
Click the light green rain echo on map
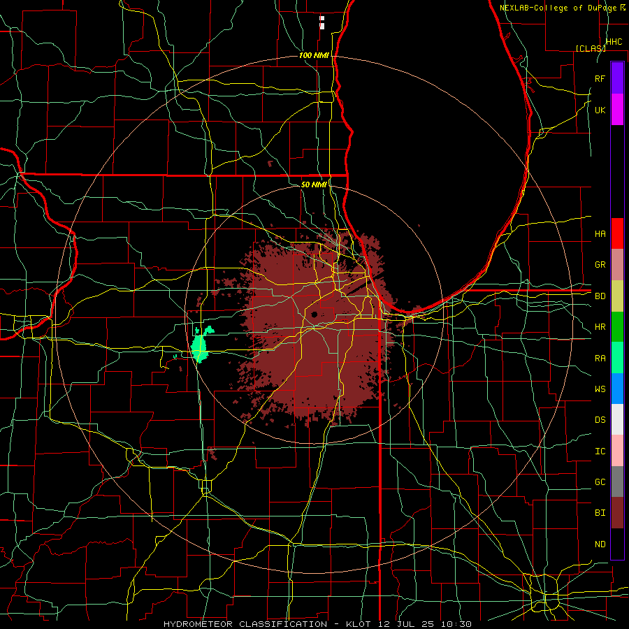click(199, 346)
